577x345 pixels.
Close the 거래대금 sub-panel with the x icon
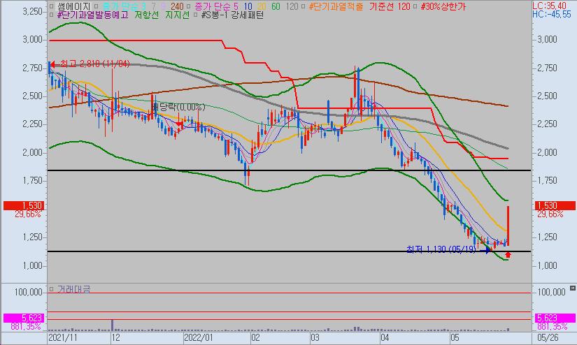click(x=573, y=288)
